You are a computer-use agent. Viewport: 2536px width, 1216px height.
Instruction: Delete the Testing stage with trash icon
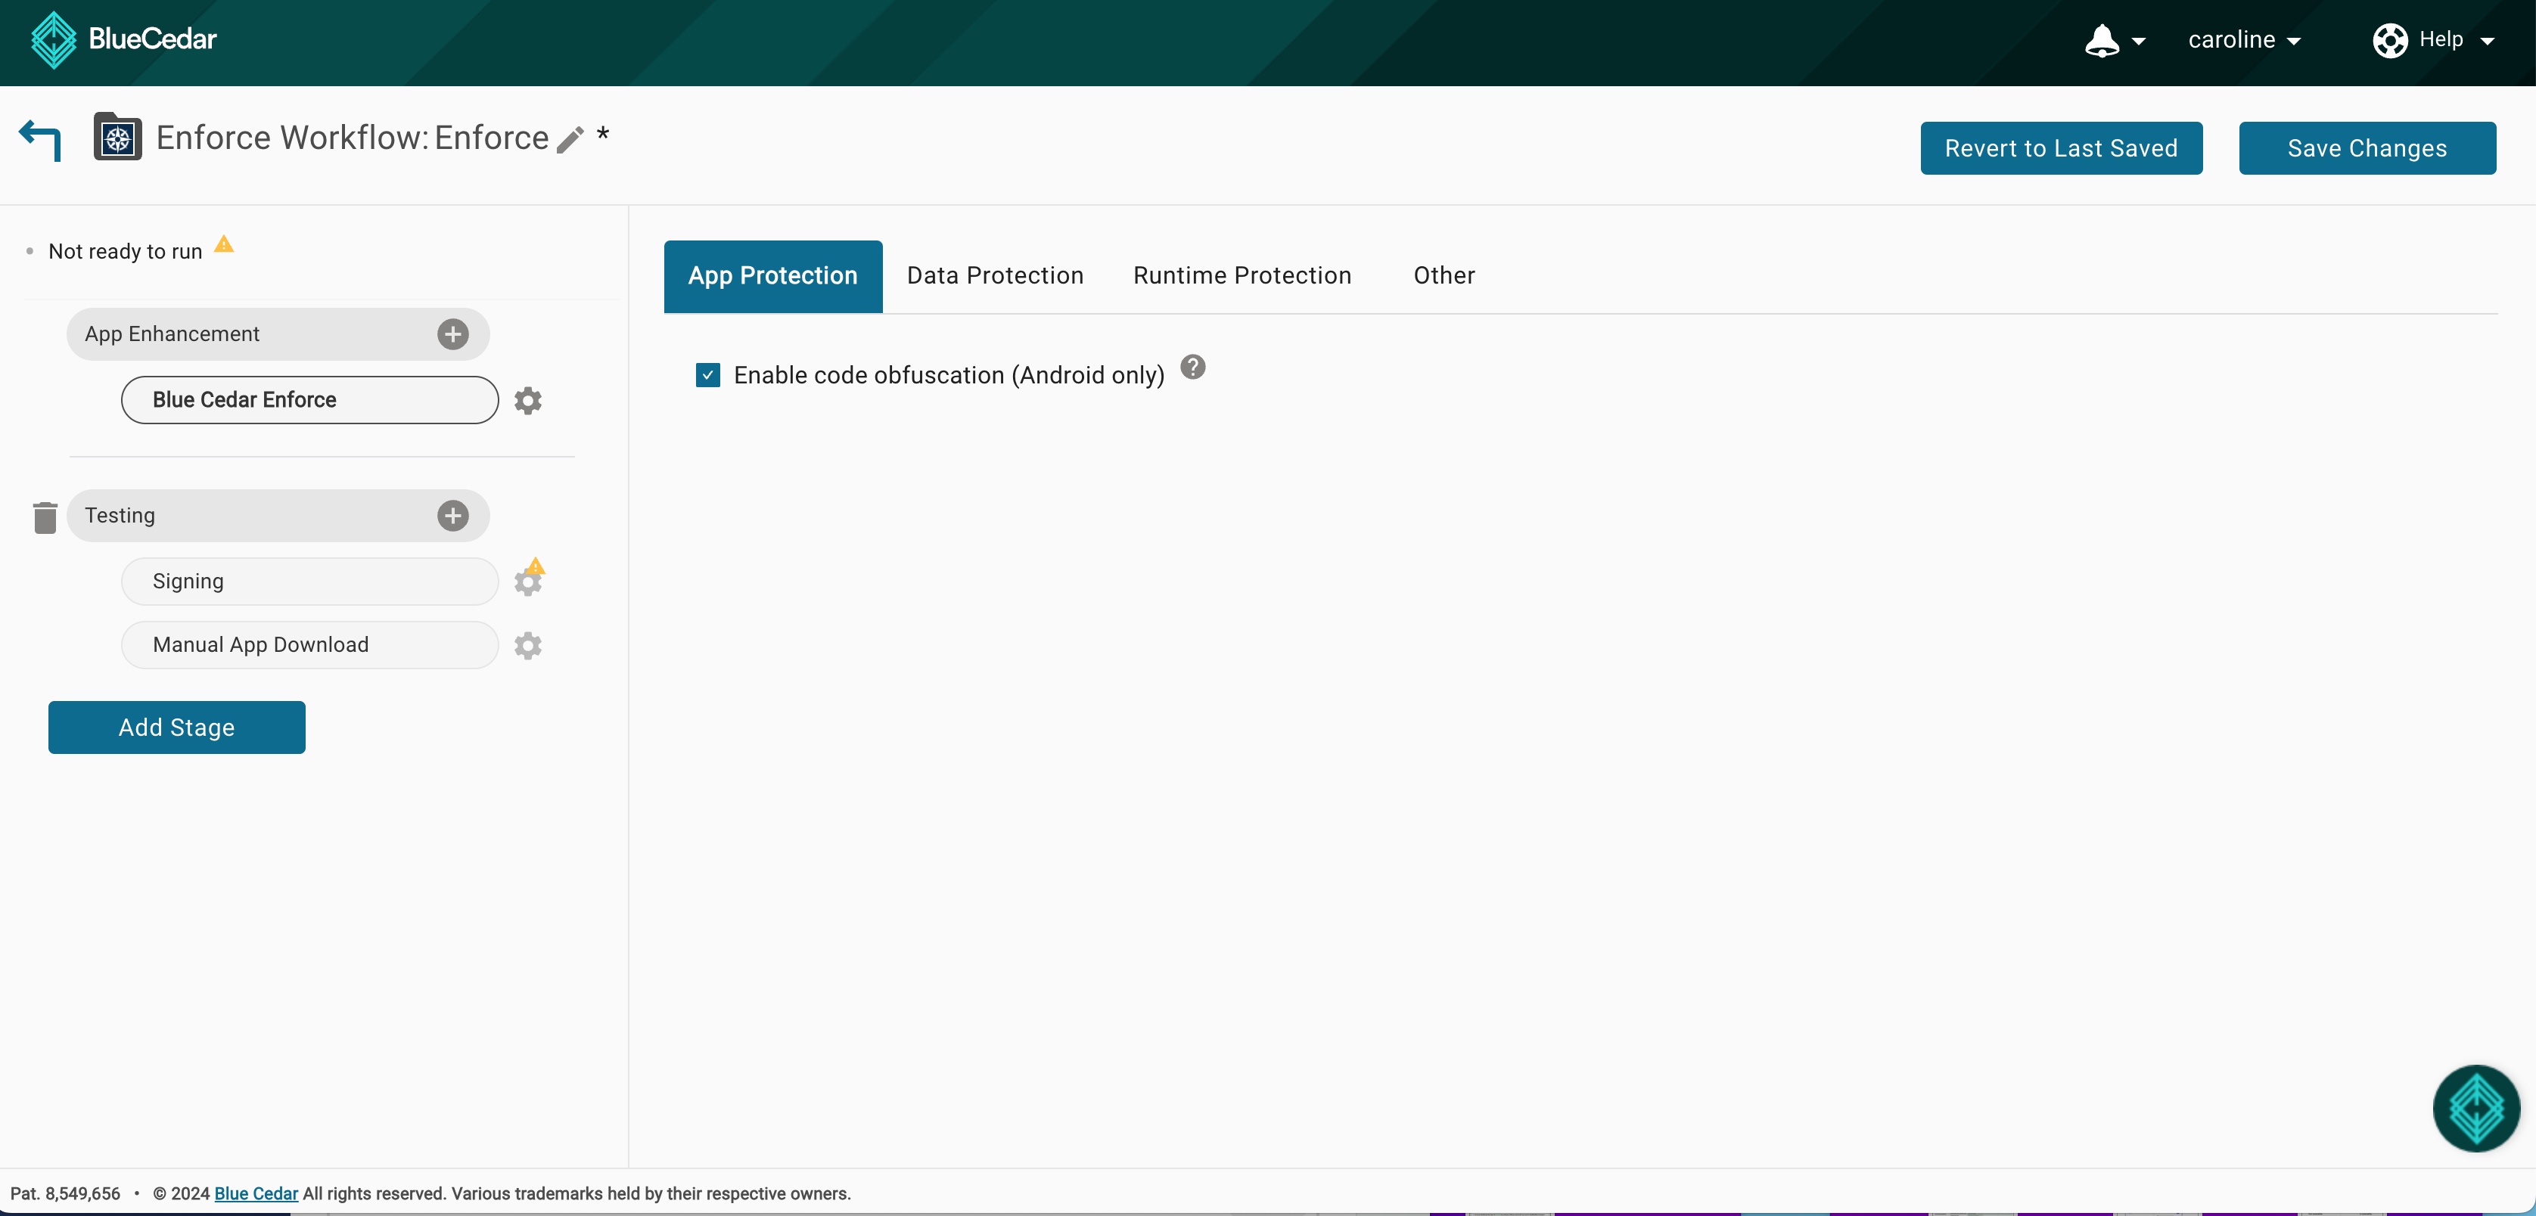point(45,517)
